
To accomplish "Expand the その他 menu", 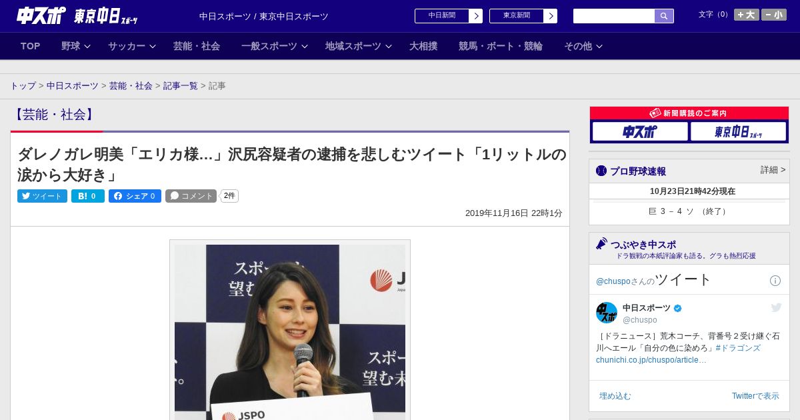I will 583,46.
